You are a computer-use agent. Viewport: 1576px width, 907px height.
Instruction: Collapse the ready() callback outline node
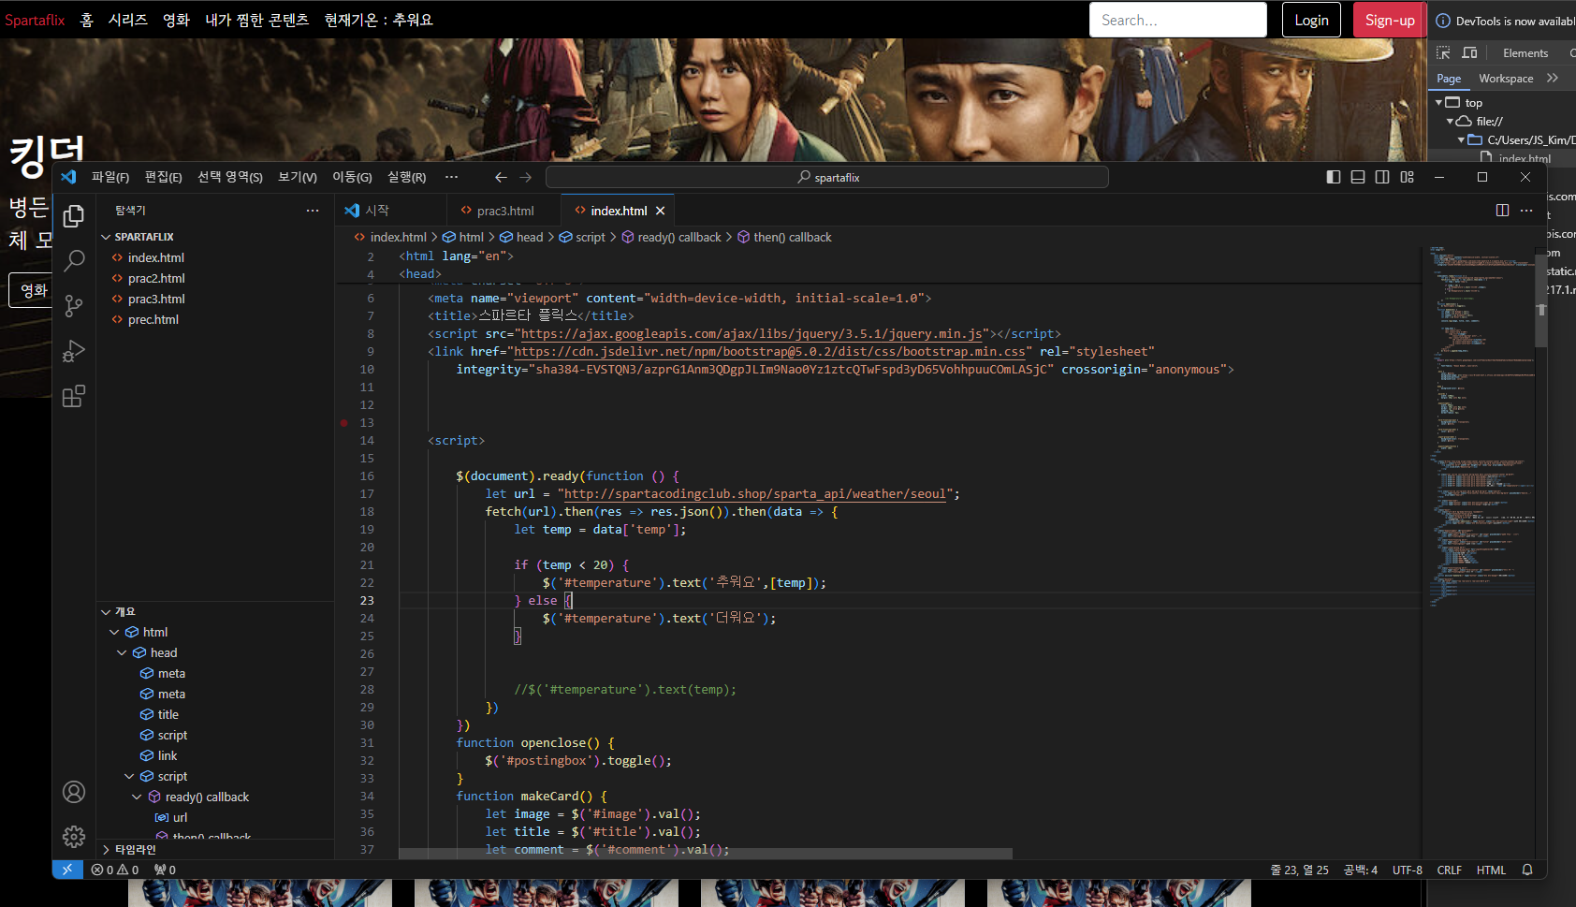(138, 797)
